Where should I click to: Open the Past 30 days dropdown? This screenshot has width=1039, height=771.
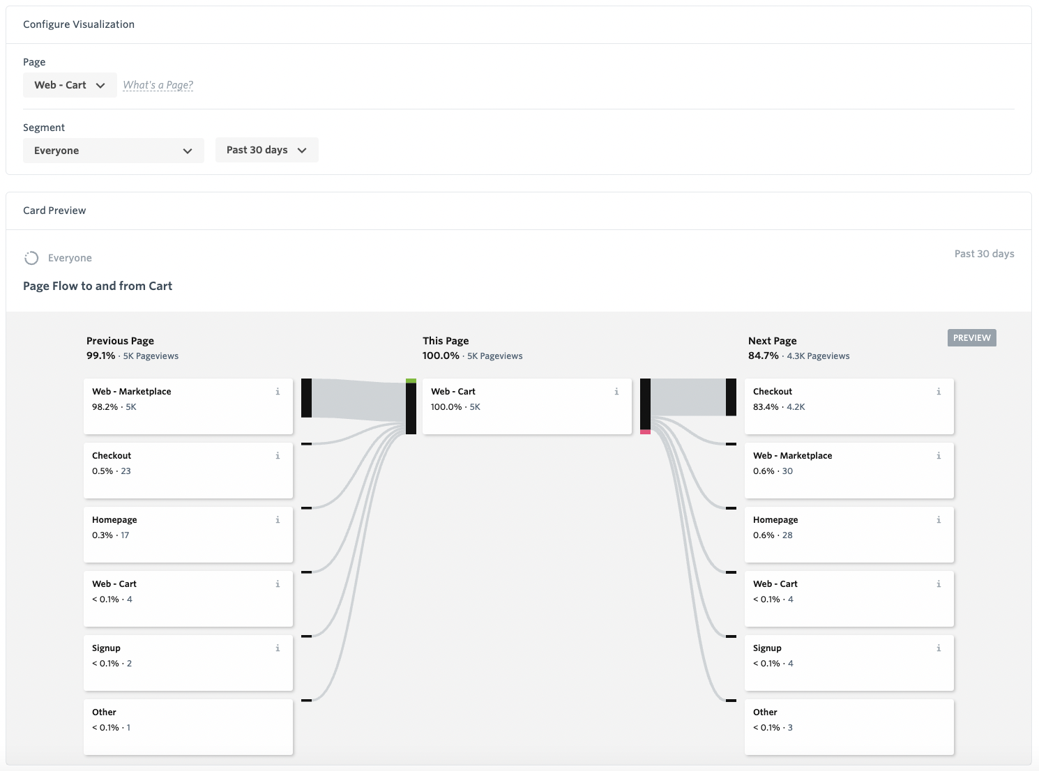click(x=266, y=149)
